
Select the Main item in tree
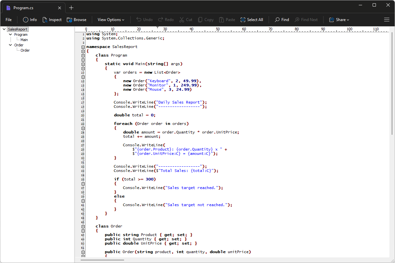pyautogui.click(x=24, y=40)
